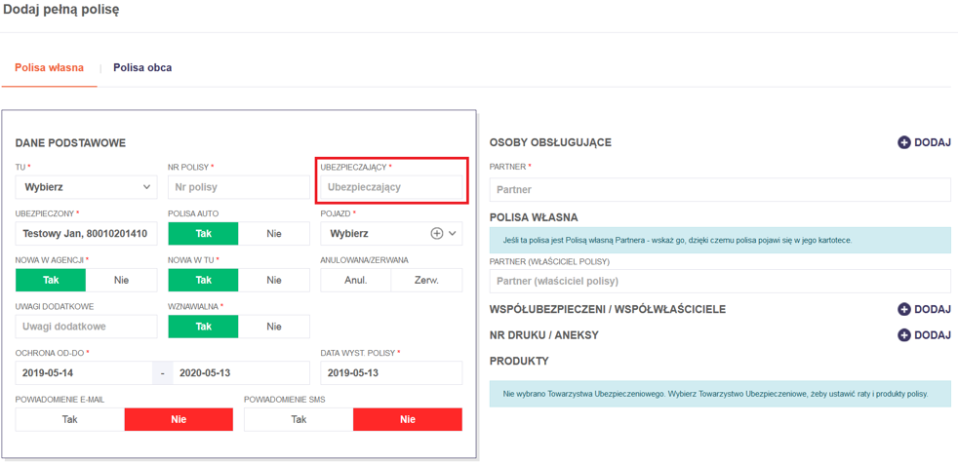This screenshot has width=958, height=463.
Task: Set Polisa auto to Nie
Action: tap(274, 234)
